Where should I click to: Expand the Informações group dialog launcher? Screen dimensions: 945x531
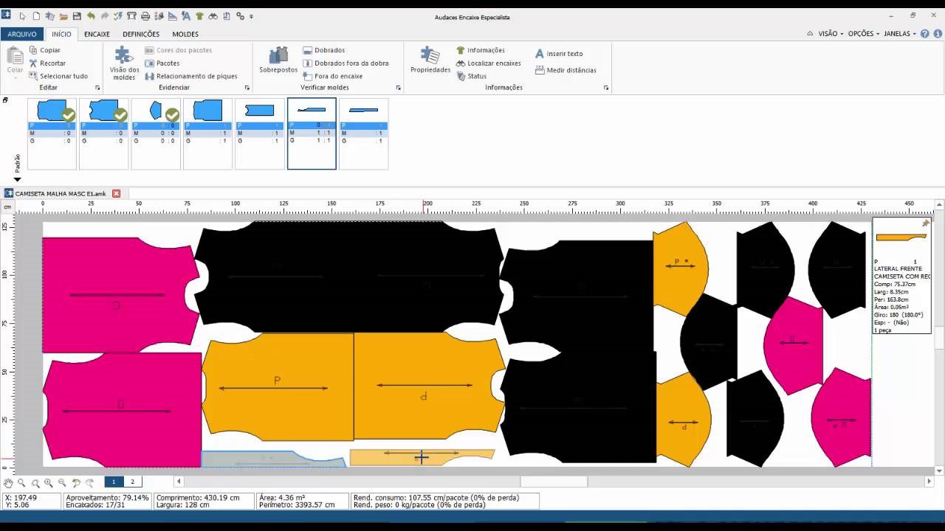(606, 88)
